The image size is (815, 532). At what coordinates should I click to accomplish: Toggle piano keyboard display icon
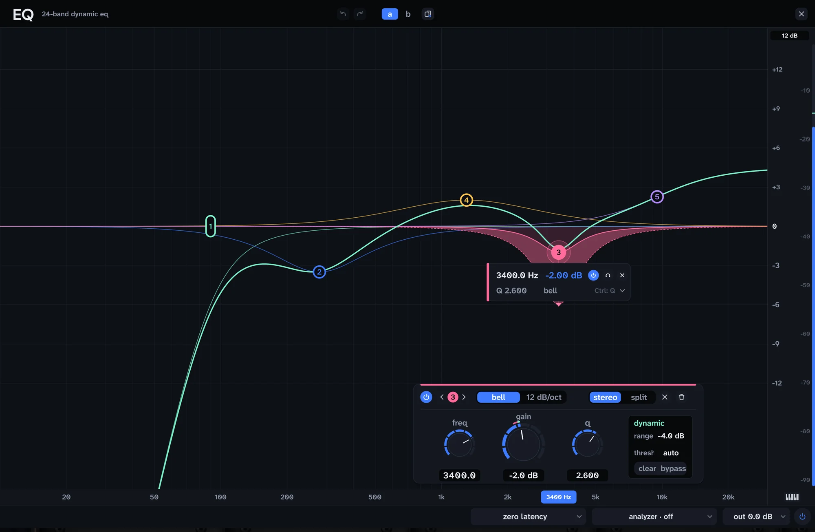(x=792, y=497)
